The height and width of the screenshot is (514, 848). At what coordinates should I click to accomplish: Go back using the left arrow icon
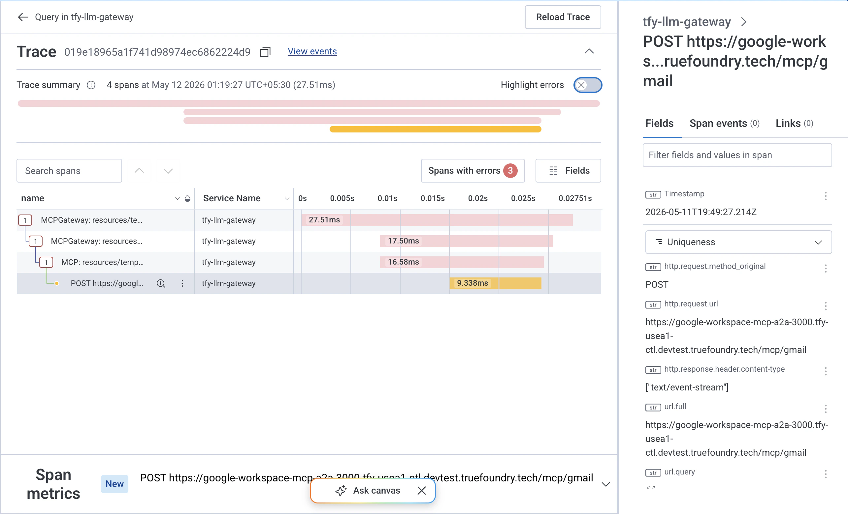[23, 17]
